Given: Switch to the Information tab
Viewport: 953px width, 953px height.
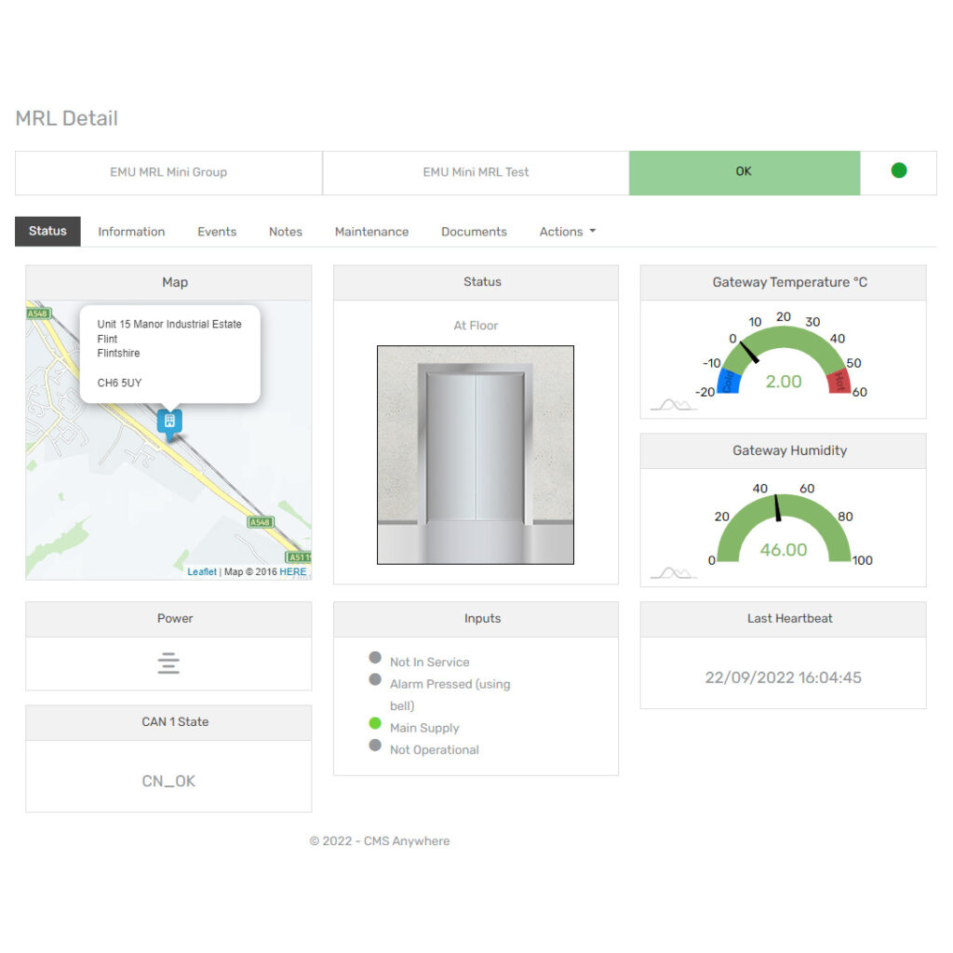Looking at the screenshot, I should coord(131,232).
